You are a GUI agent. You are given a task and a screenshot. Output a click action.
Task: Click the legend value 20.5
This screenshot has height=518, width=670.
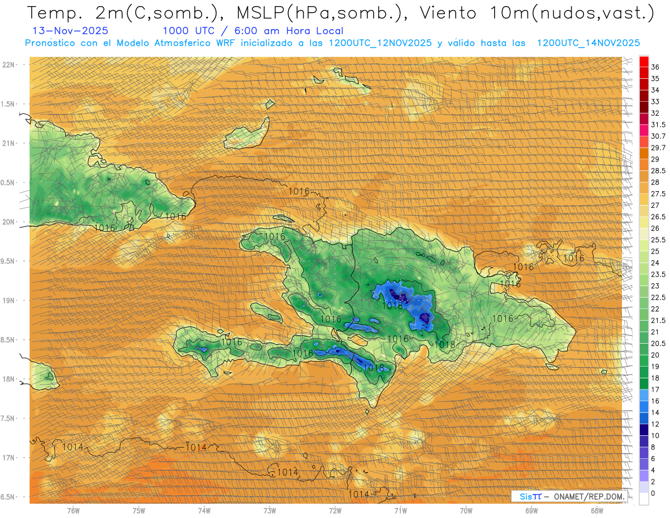point(658,344)
